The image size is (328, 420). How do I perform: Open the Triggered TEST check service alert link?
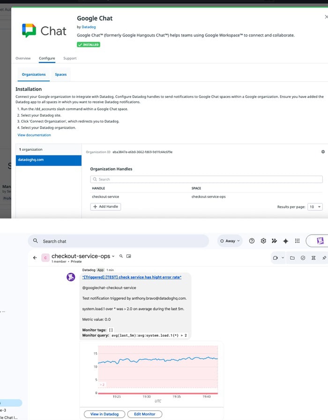(132, 277)
